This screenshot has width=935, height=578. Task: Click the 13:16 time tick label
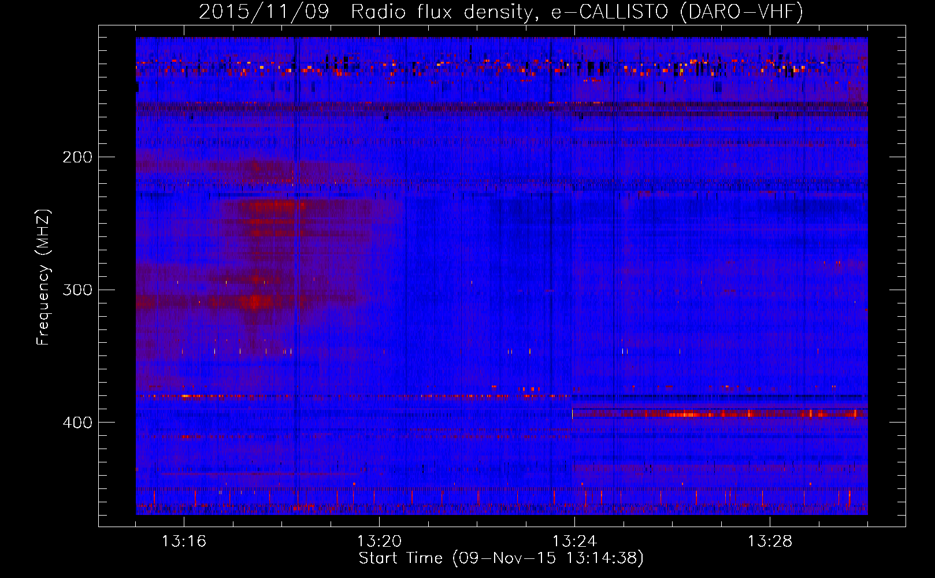coord(184,542)
